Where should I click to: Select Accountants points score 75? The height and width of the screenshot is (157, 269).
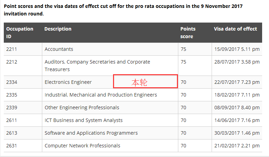point(183,49)
